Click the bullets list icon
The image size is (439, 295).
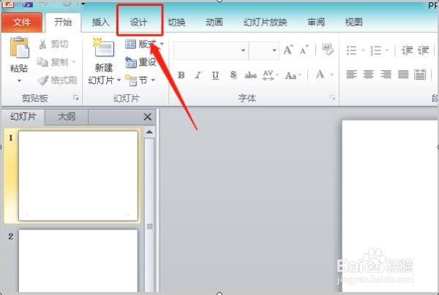coord(352,50)
